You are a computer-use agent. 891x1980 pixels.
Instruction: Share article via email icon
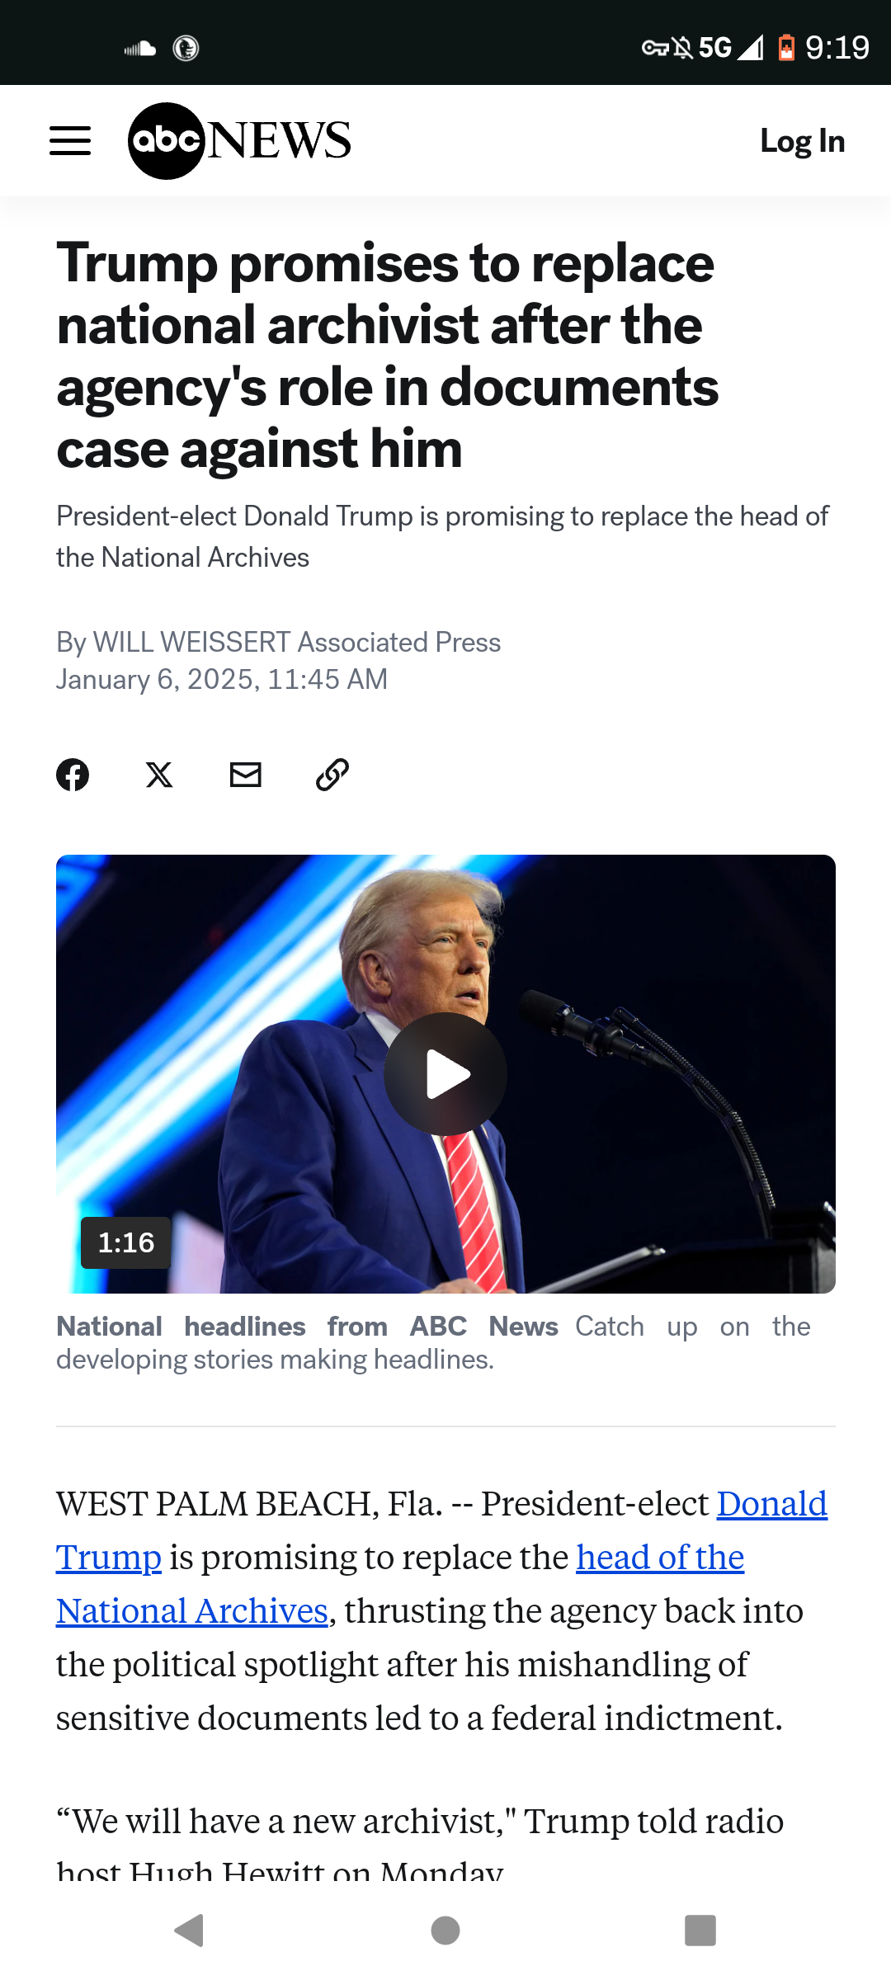pyautogui.click(x=246, y=775)
